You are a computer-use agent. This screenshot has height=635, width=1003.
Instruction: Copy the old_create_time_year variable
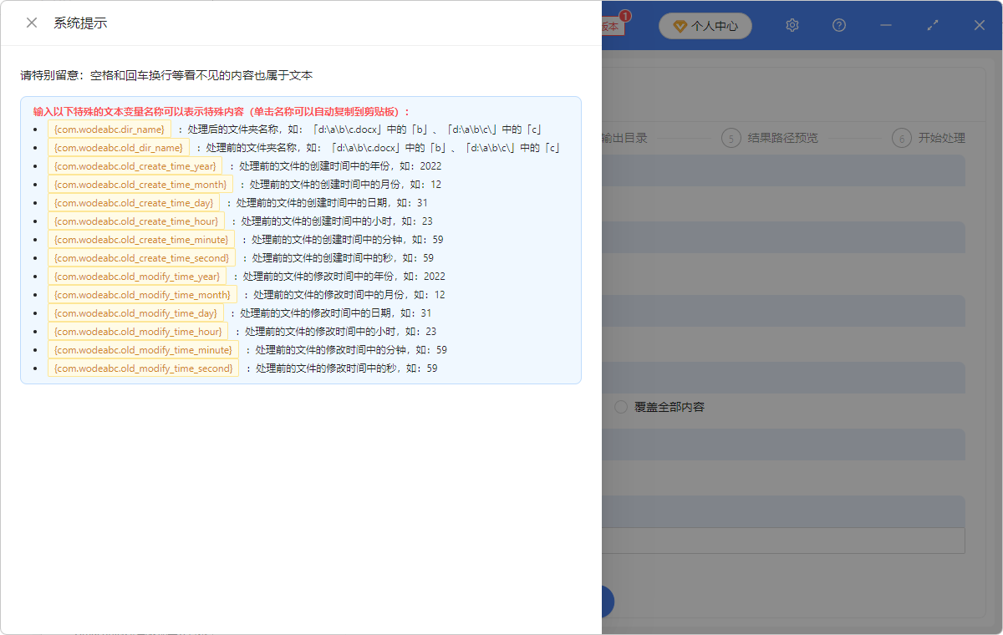[x=136, y=165]
